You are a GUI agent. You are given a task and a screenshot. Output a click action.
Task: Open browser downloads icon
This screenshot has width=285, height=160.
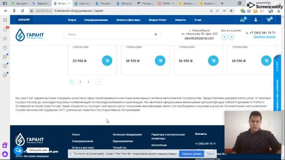(279, 11)
